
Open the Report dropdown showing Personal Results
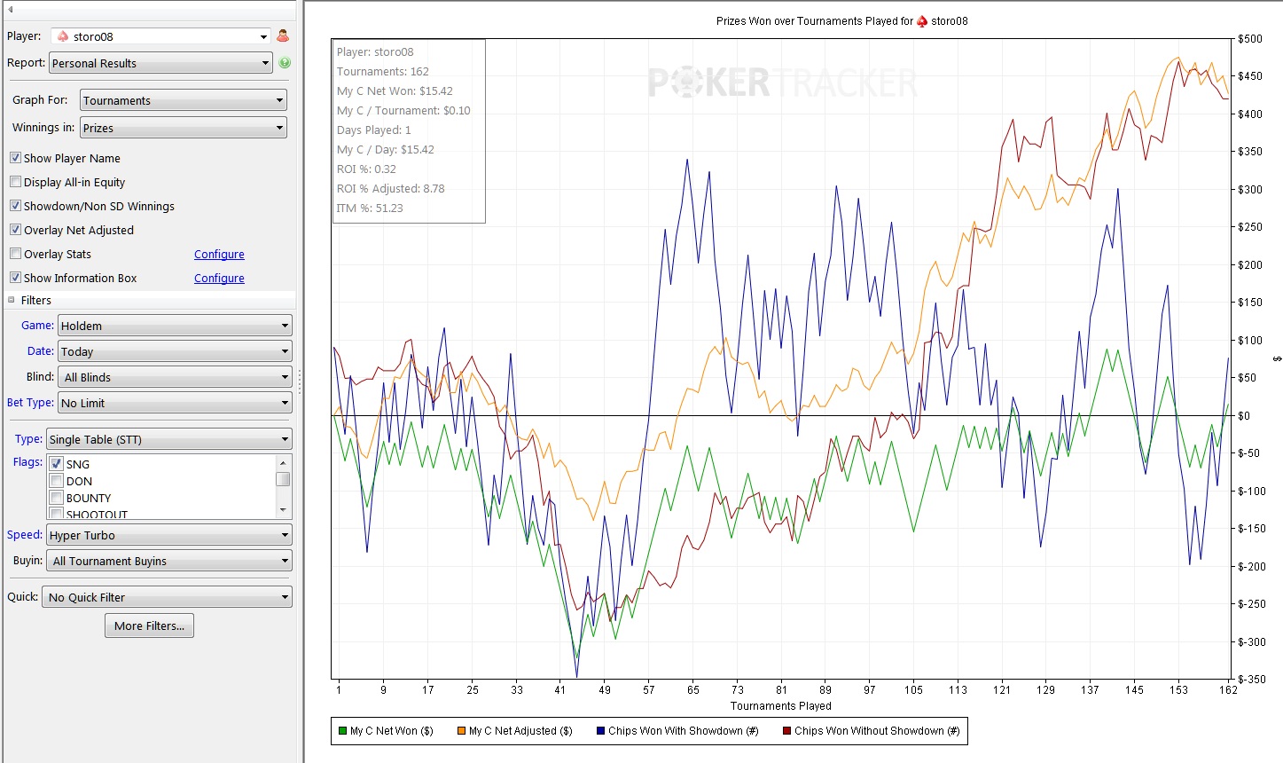pos(160,63)
